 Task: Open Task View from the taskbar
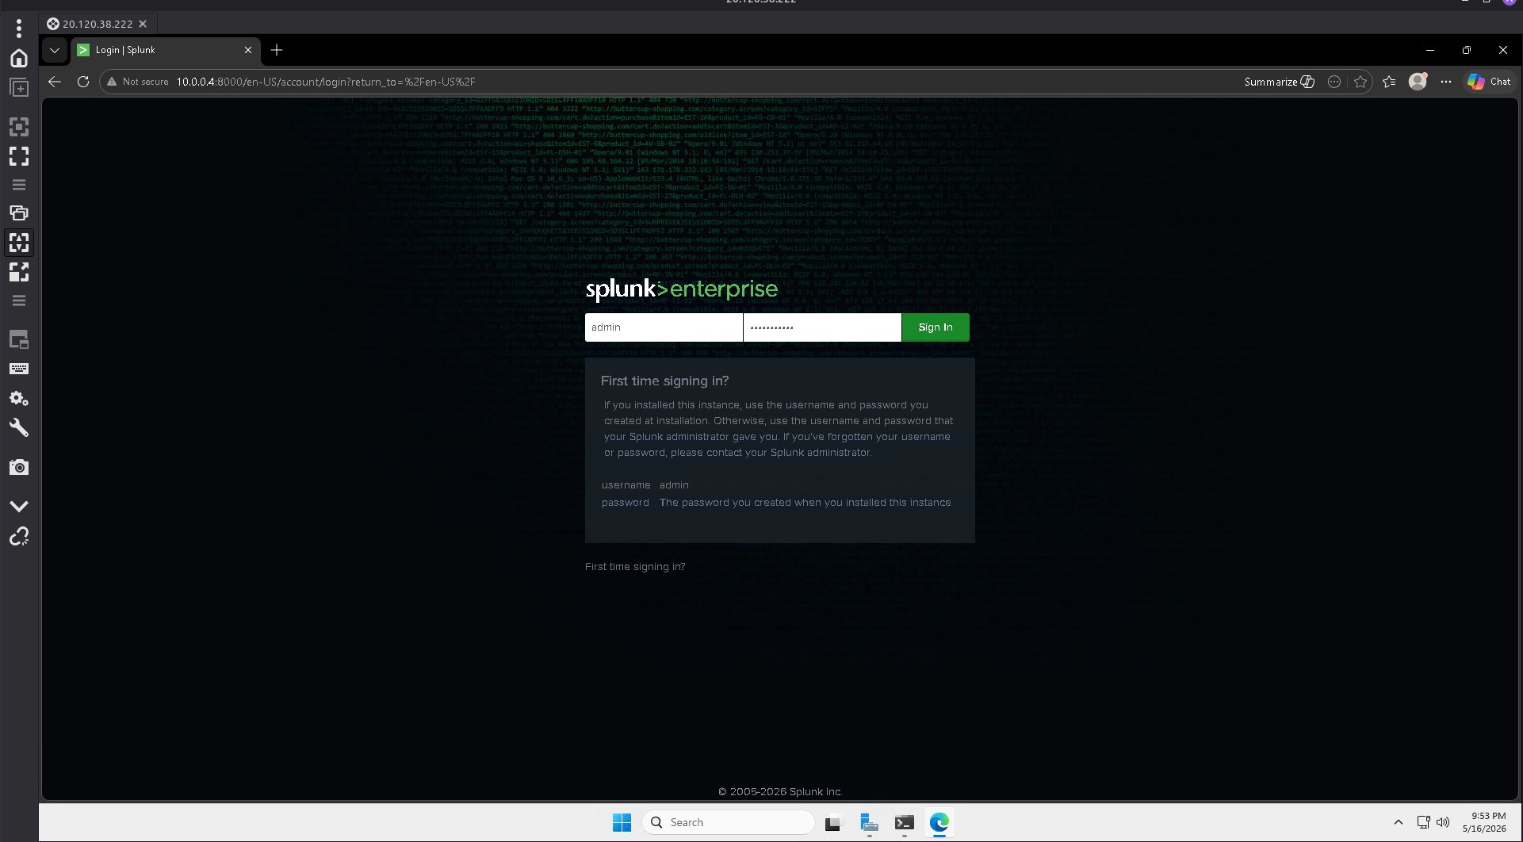pos(832,823)
